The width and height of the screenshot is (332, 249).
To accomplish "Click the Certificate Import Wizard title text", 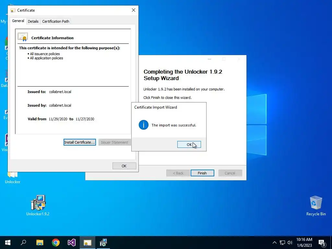I will (x=156, y=107).
